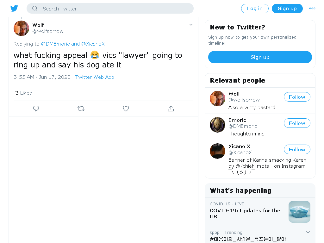The image size is (324, 243).
Task: Click the retweet icon under the tweet
Action: tap(81, 109)
